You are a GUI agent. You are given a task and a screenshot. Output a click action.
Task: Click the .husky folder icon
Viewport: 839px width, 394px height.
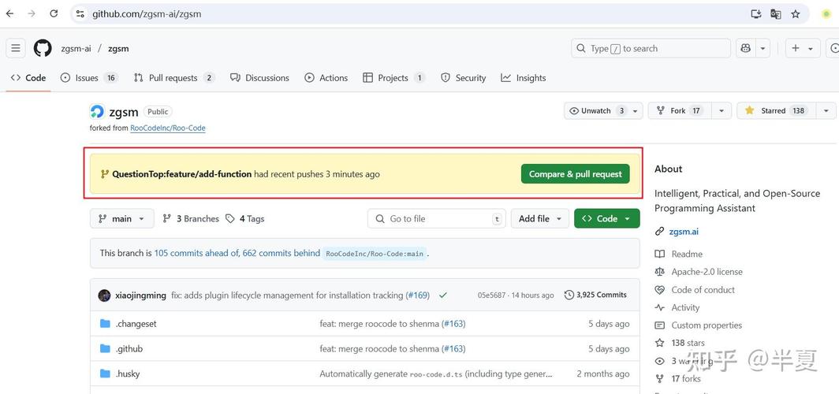[105, 374]
